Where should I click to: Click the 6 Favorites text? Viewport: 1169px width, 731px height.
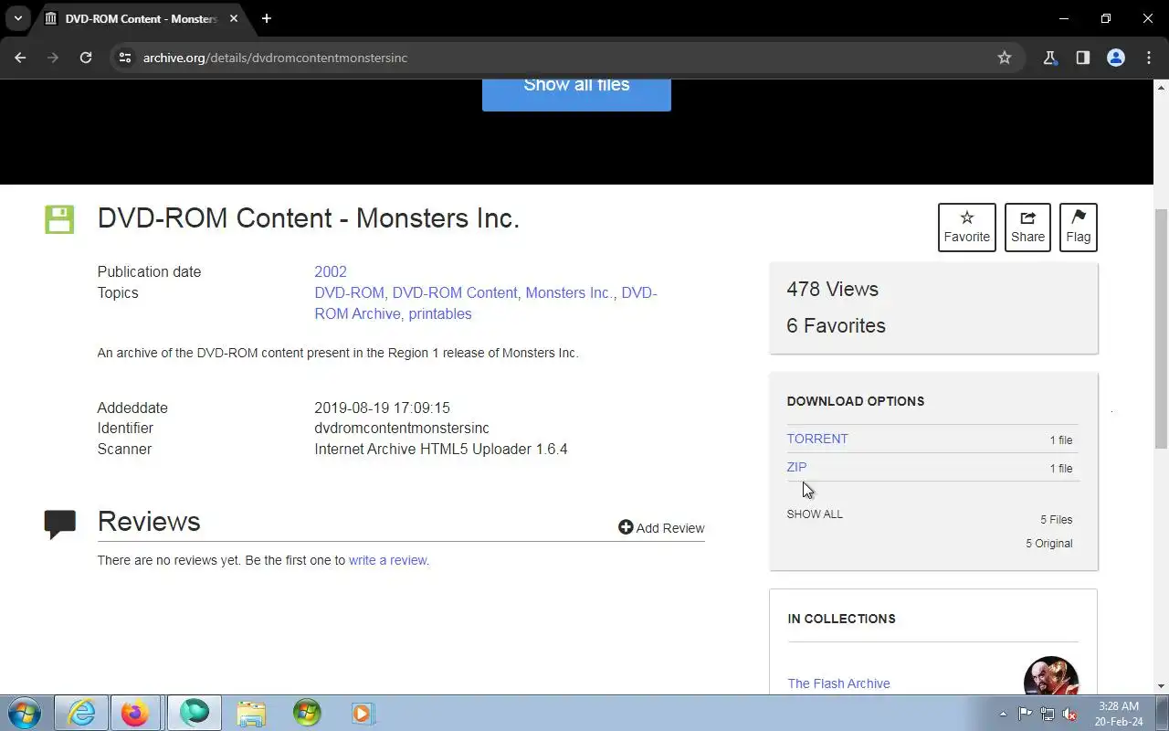[836, 325]
